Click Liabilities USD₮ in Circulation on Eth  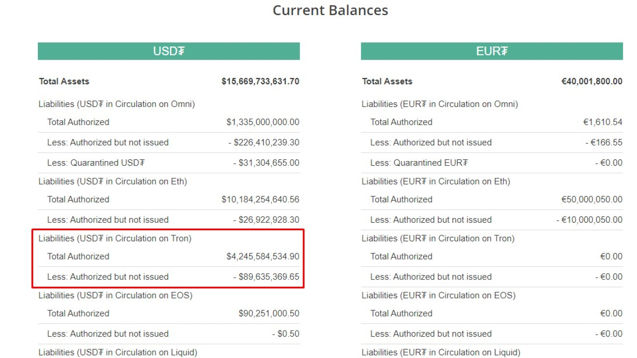[113, 181]
